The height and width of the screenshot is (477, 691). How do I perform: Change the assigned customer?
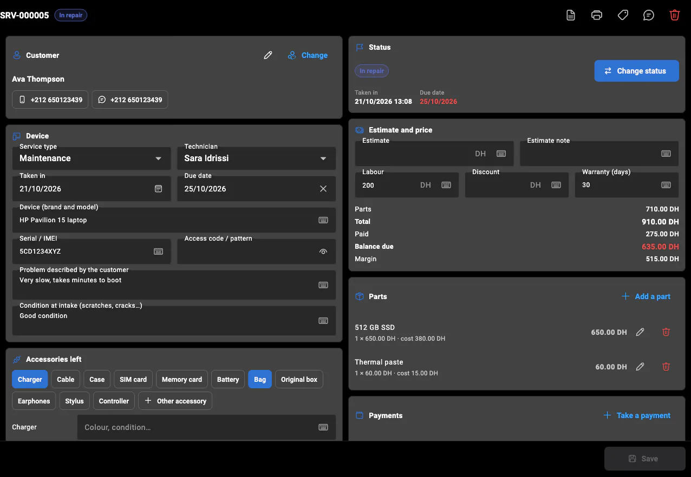click(x=308, y=55)
